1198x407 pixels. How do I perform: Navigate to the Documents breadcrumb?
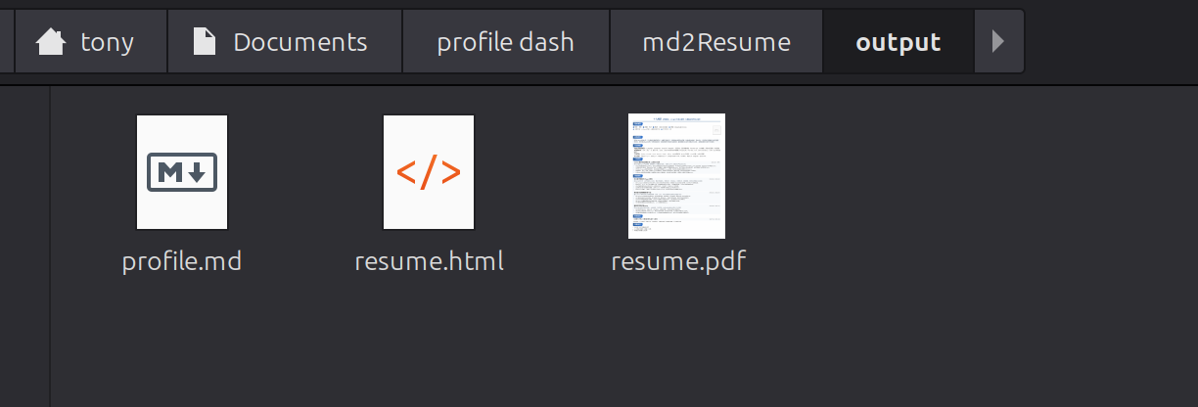[x=285, y=41]
